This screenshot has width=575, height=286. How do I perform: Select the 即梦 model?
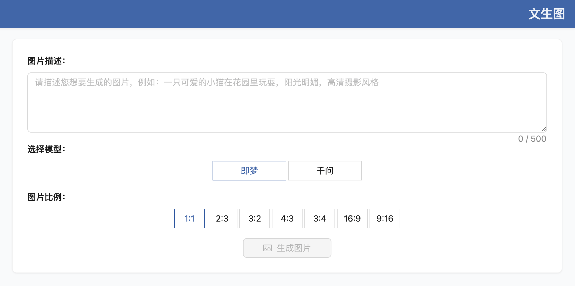click(249, 171)
